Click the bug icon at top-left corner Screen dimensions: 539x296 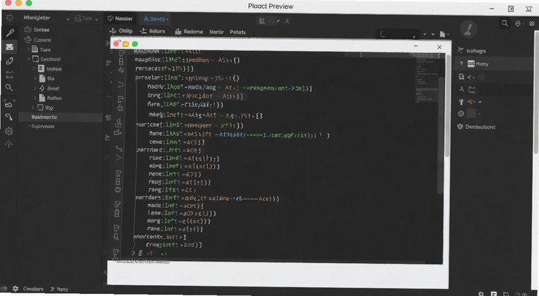(x=9, y=18)
